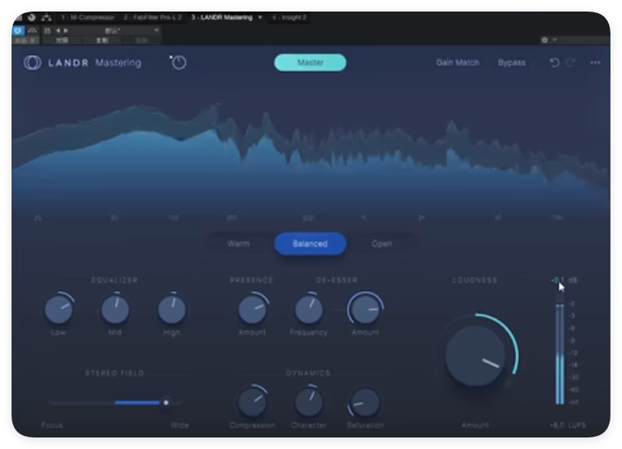
Task: Select the 3 - LANDR Mastering tab
Action: [x=222, y=17]
